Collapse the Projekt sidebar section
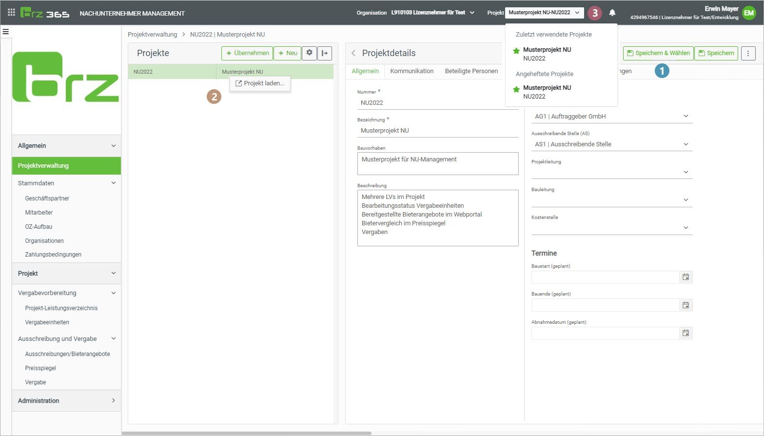Screen dimensions: 764x436 (66, 274)
